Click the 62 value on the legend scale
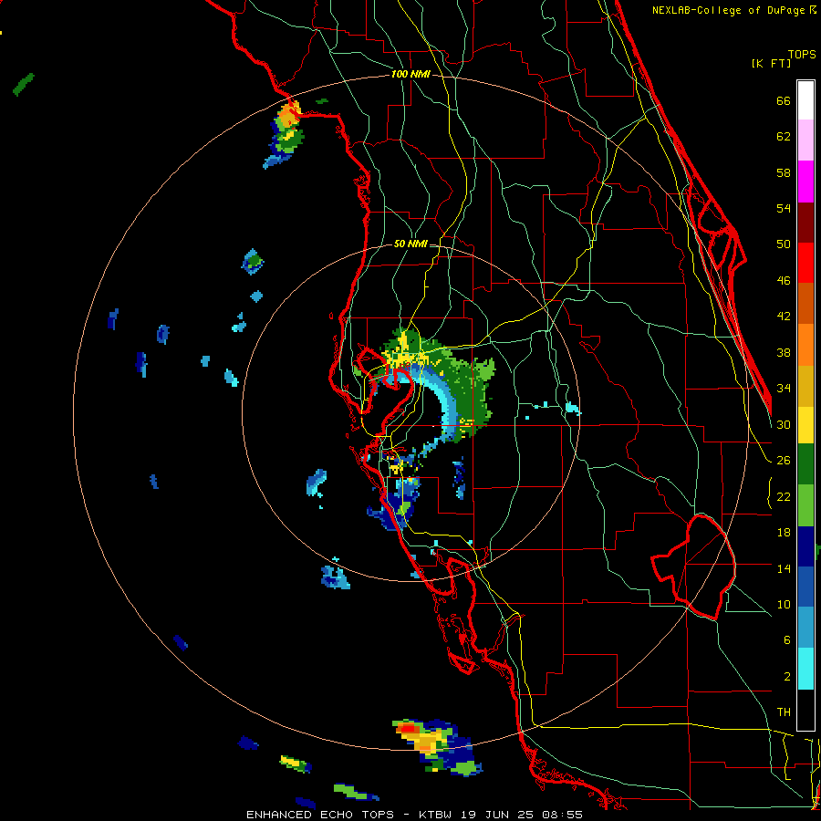The image size is (821, 821). [784, 137]
